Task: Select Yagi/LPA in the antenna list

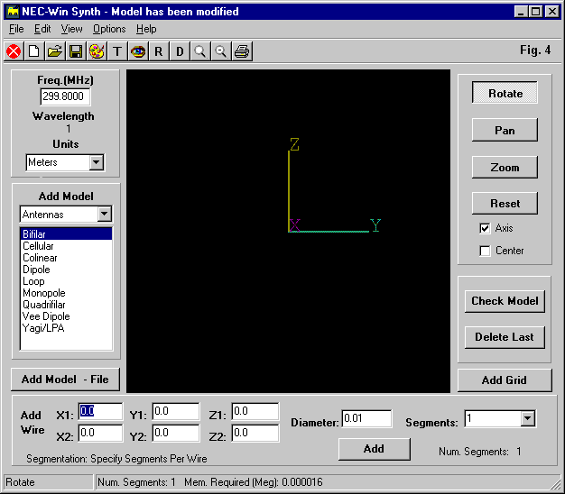Action: coord(43,328)
